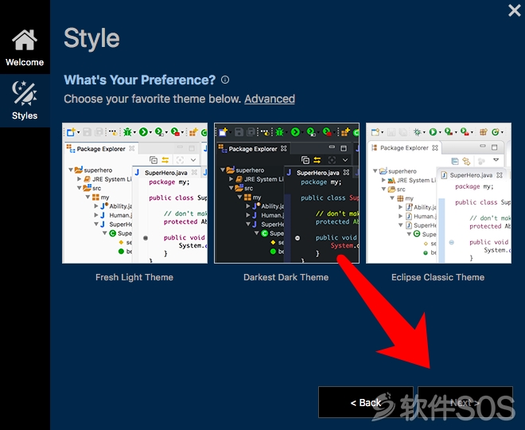The width and height of the screenshot is (525, 430).
Task: Choose the Fresh Light Theme preview
Action: point(135,193)
